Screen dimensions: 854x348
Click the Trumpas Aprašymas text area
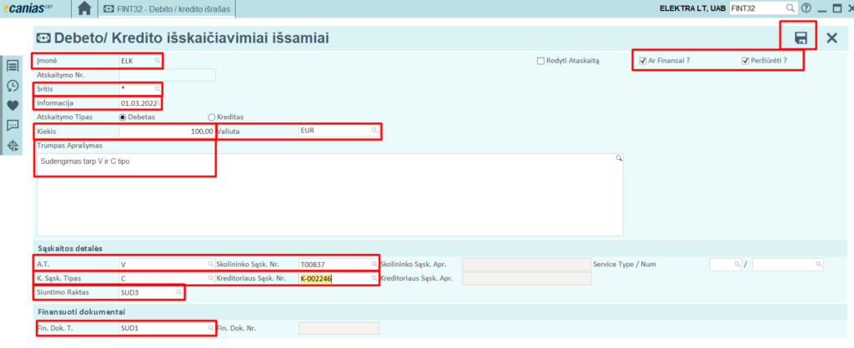(x=329, y=196)
